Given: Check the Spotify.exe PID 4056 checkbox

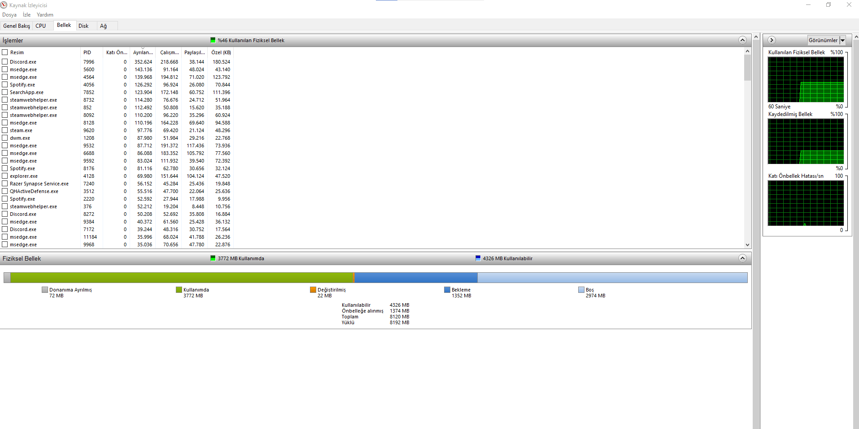Looking at the screenshot, I should pyautogui.click(x=5, y=85).
